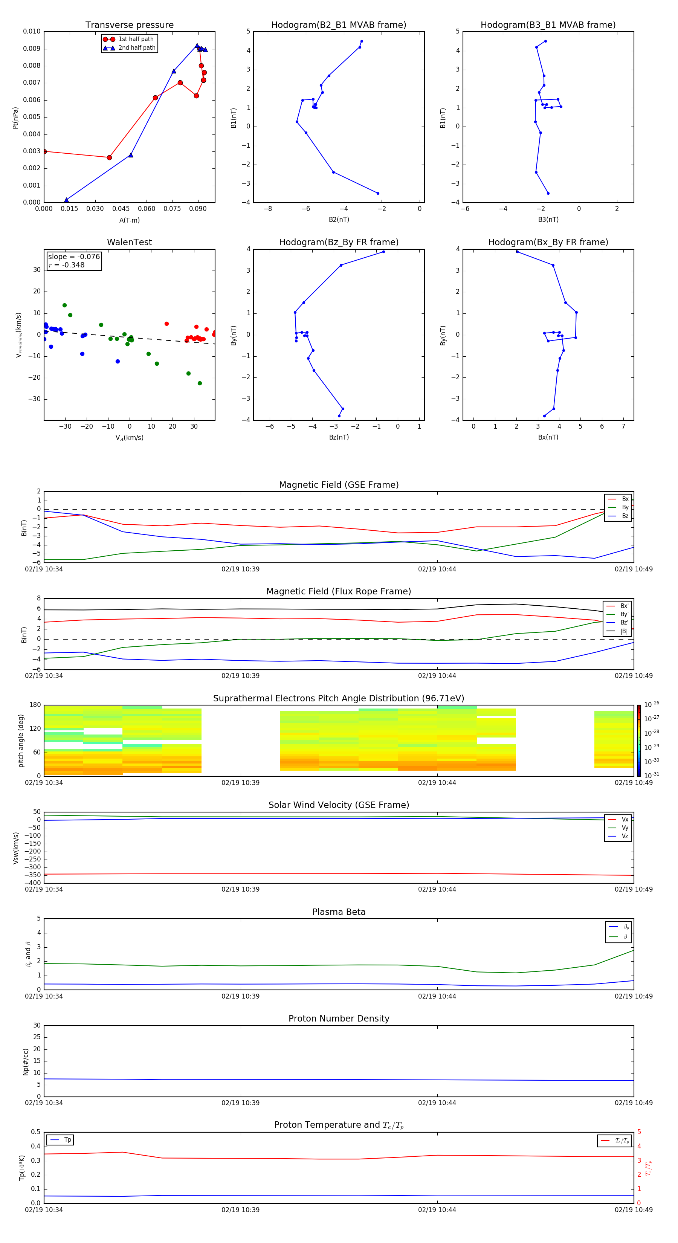Screen dimensions: 678x1243
Task: Click top-most point in B2_B1 hodogram
Action: tap(362, 41)
